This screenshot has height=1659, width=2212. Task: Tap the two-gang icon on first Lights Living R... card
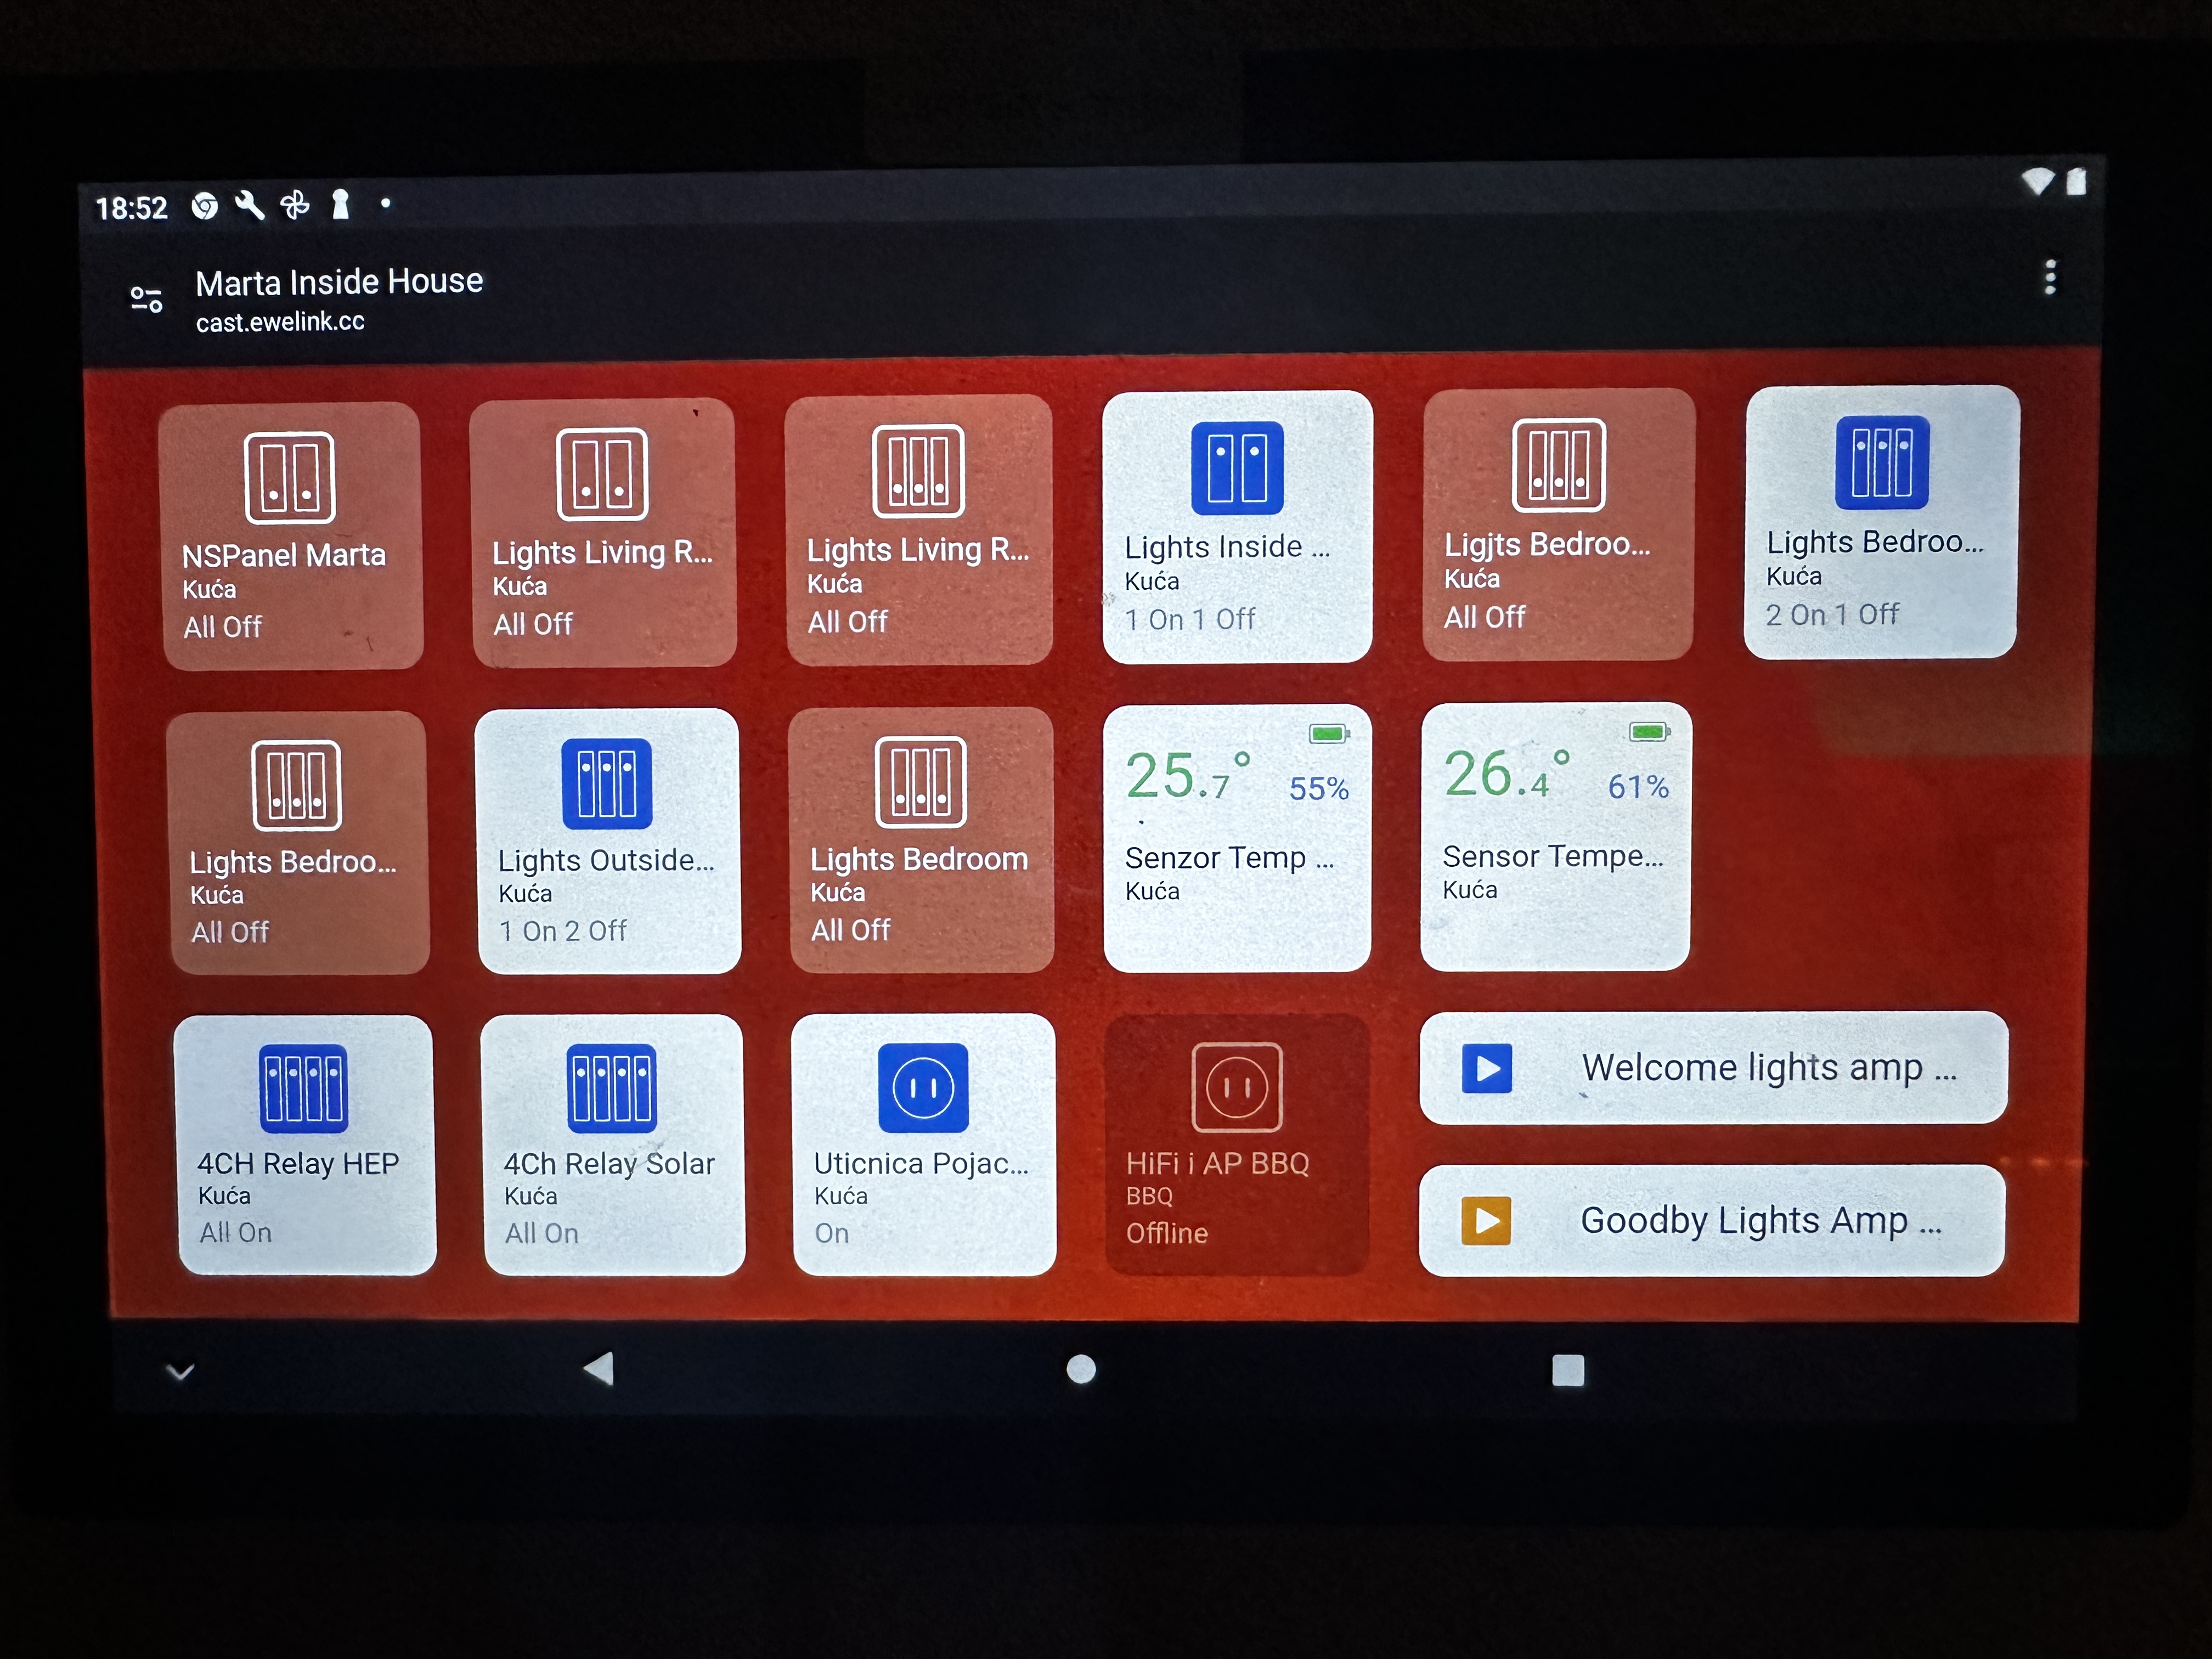pos(602,474)
